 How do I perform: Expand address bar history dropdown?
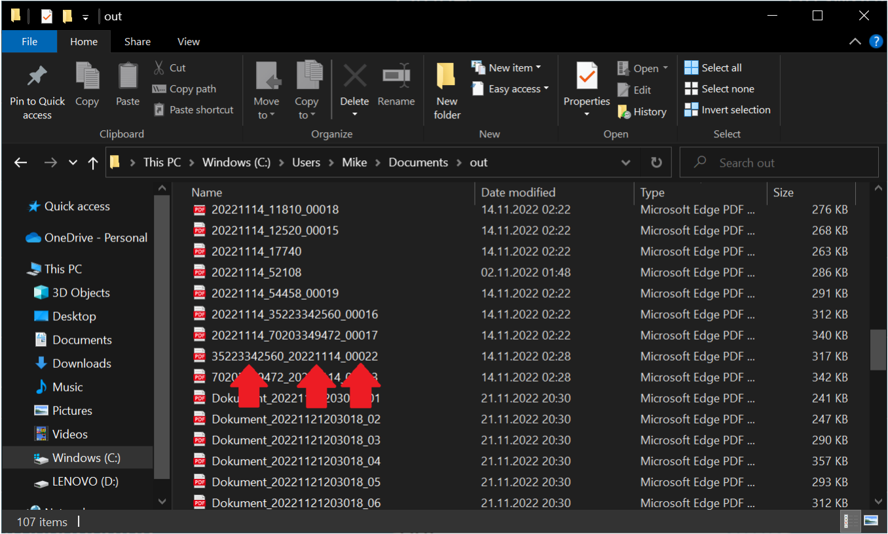pos(626,163)
